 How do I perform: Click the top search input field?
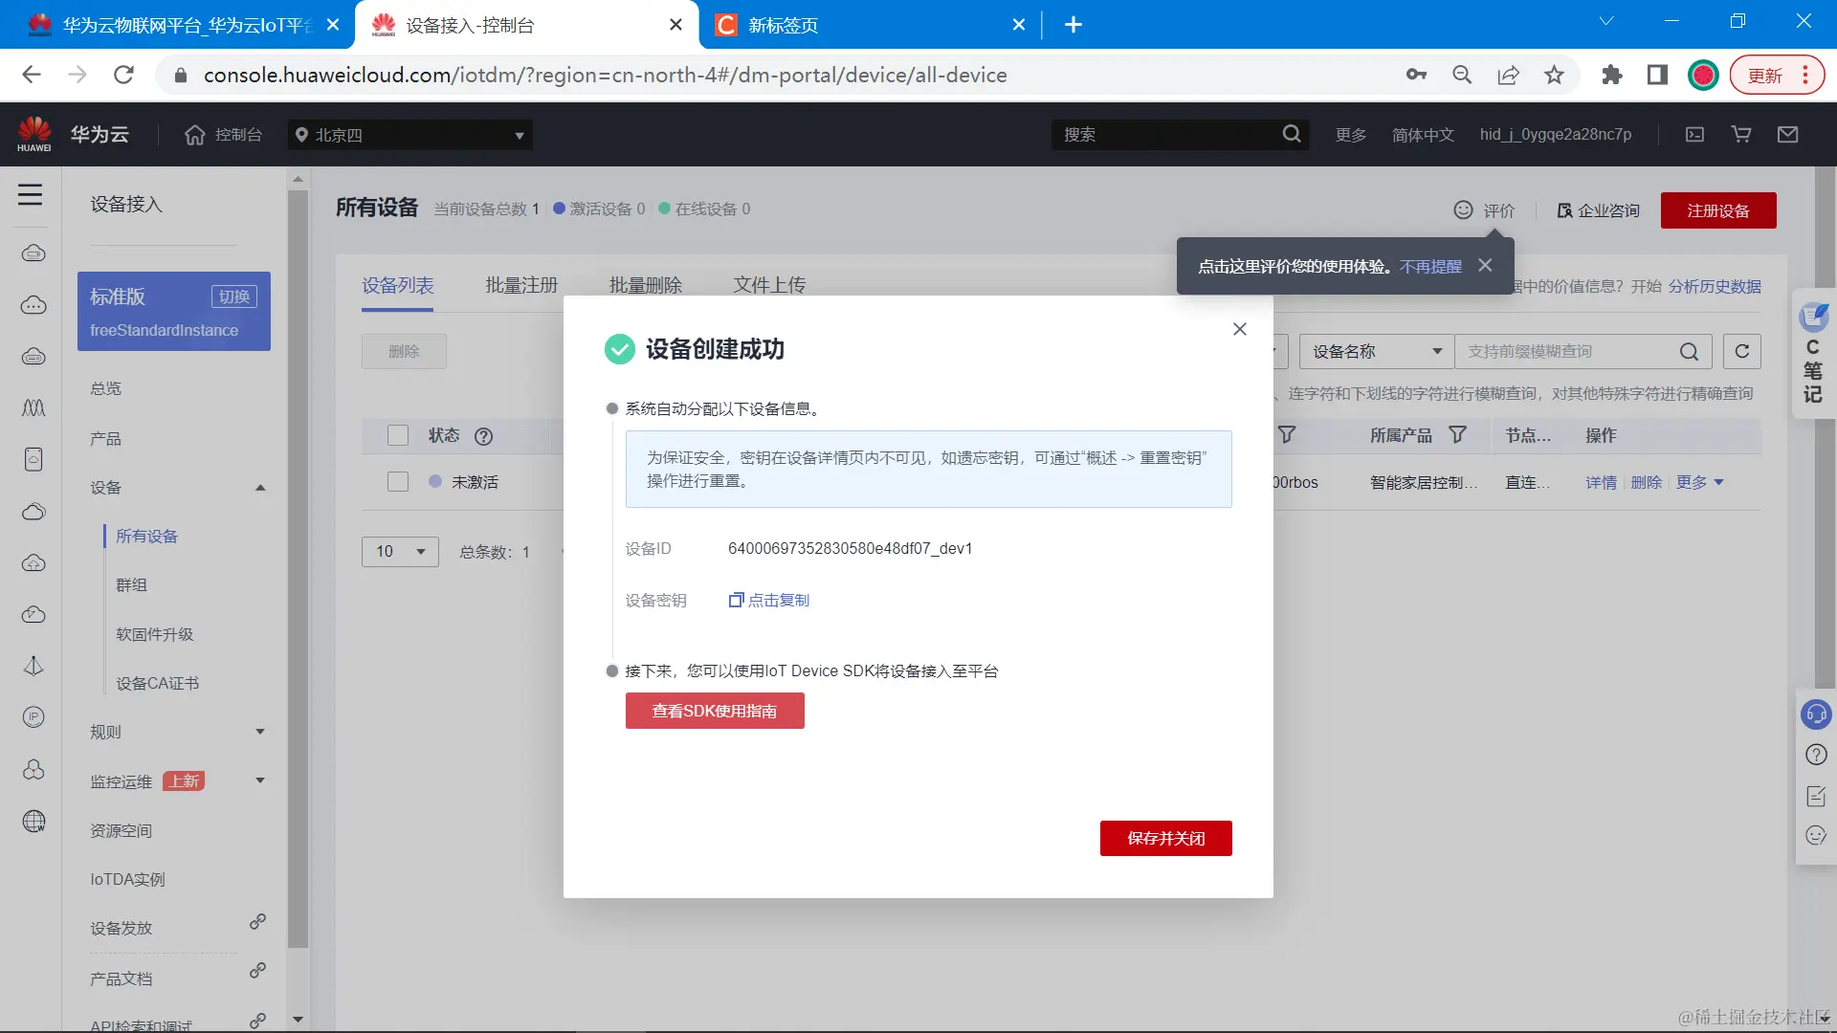pos(1167,135)
